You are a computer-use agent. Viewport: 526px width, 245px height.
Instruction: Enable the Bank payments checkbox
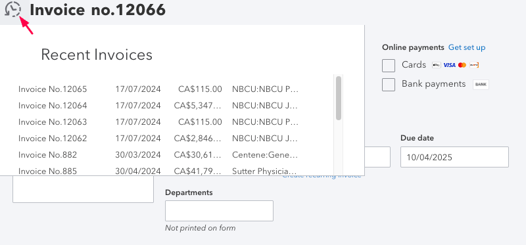[389, 85]
